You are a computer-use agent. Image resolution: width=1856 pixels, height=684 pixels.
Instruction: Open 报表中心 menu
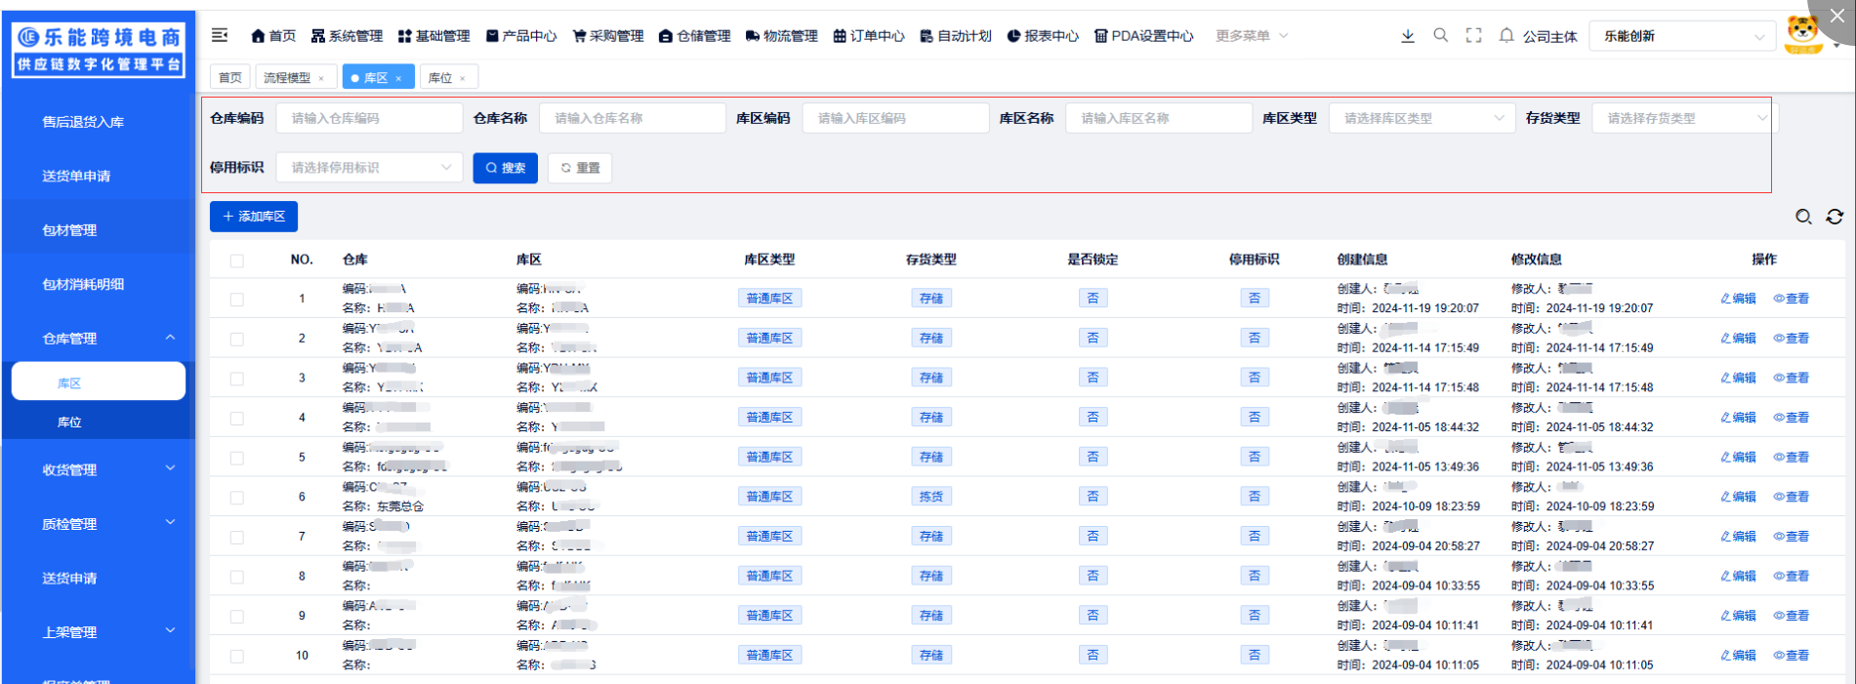[1043, 36]
